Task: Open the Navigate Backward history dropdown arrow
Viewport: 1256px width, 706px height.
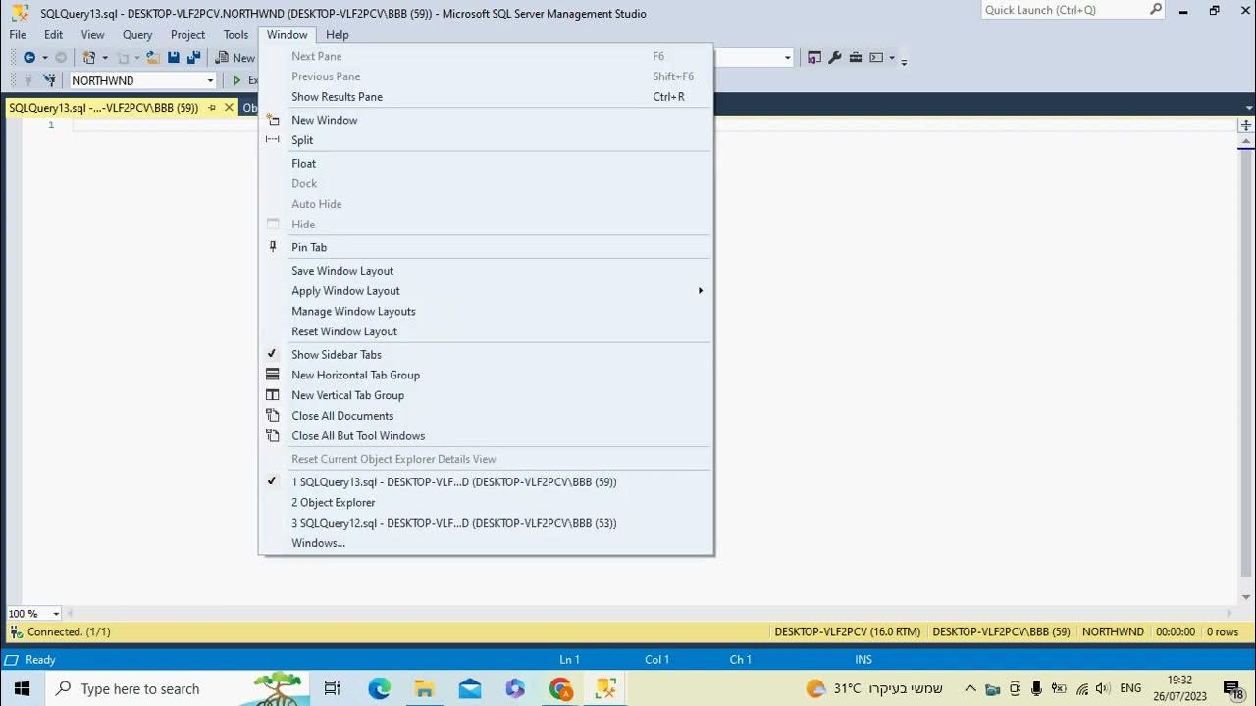Action: (x=45, y=58)
